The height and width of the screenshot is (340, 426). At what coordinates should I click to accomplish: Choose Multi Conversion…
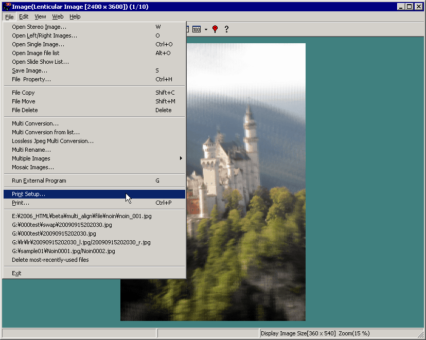coord(94,123)
